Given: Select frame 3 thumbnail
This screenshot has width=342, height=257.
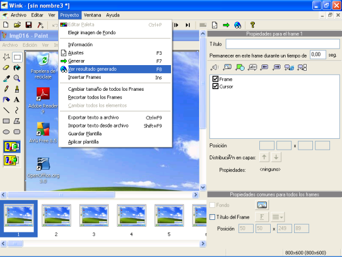Looking at the screenshot, I should pos(93,216).
